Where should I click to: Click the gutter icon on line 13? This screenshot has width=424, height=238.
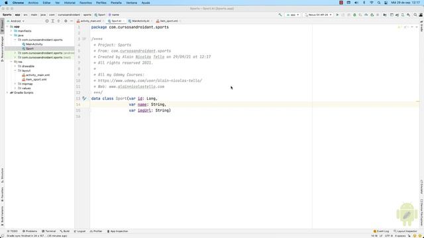84,99
